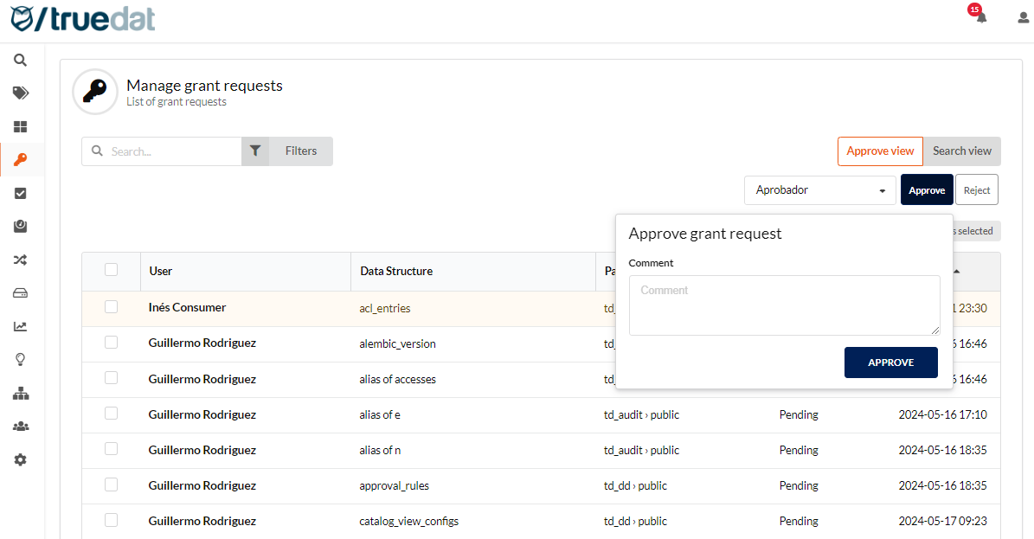Switch to Approve view tab

click(879, 151)
